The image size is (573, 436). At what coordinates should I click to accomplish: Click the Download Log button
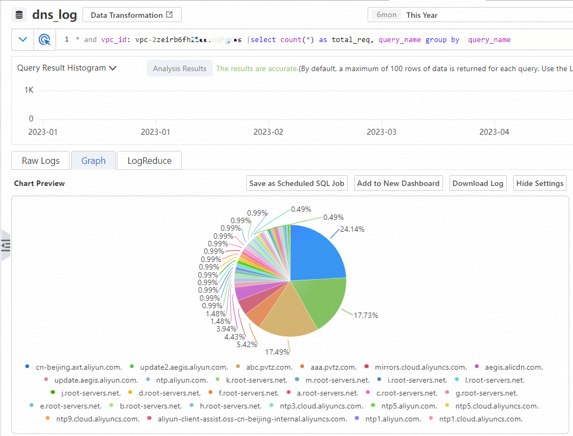pyautogui.click(x=478, y=183)
